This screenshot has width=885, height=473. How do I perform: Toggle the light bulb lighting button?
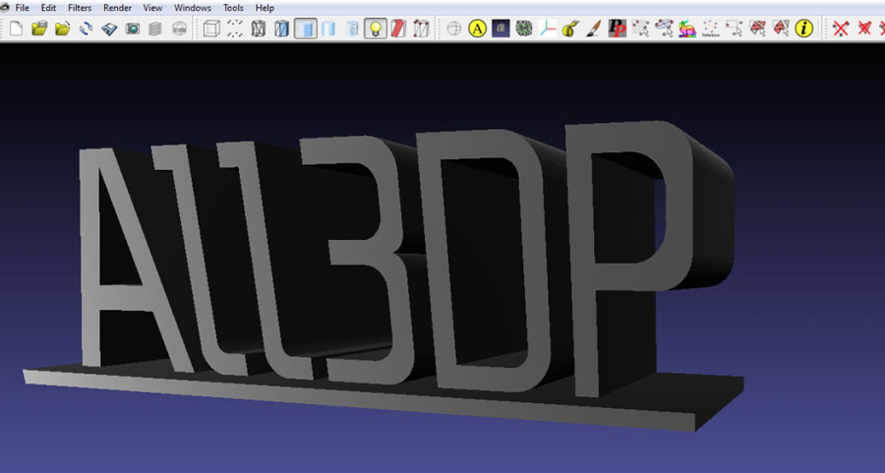pos(376,29)
